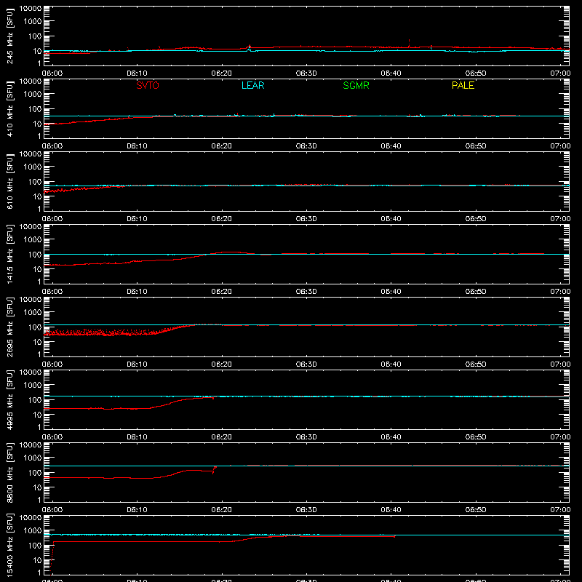
Task: Click the 1000 tick label of 610 MHz panel
Action: pyautogui.click(x=33, y=167)
